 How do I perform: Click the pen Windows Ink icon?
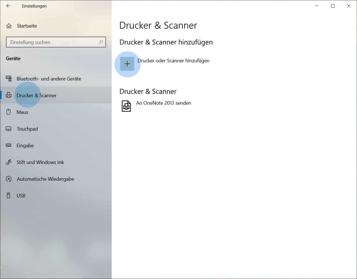(x=9, y=162)
